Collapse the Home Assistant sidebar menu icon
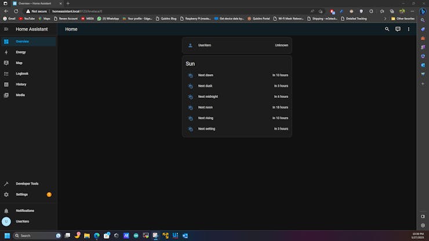 [6, 29]
